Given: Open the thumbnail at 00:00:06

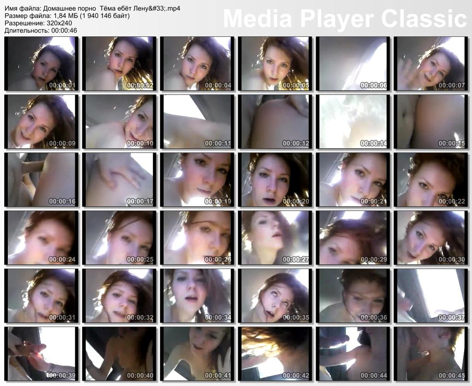Looking at the screenshot, I should (x=353, y=64).
